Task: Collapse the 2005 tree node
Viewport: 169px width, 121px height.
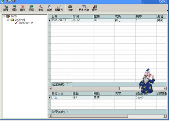Action: tap(4, 16)
